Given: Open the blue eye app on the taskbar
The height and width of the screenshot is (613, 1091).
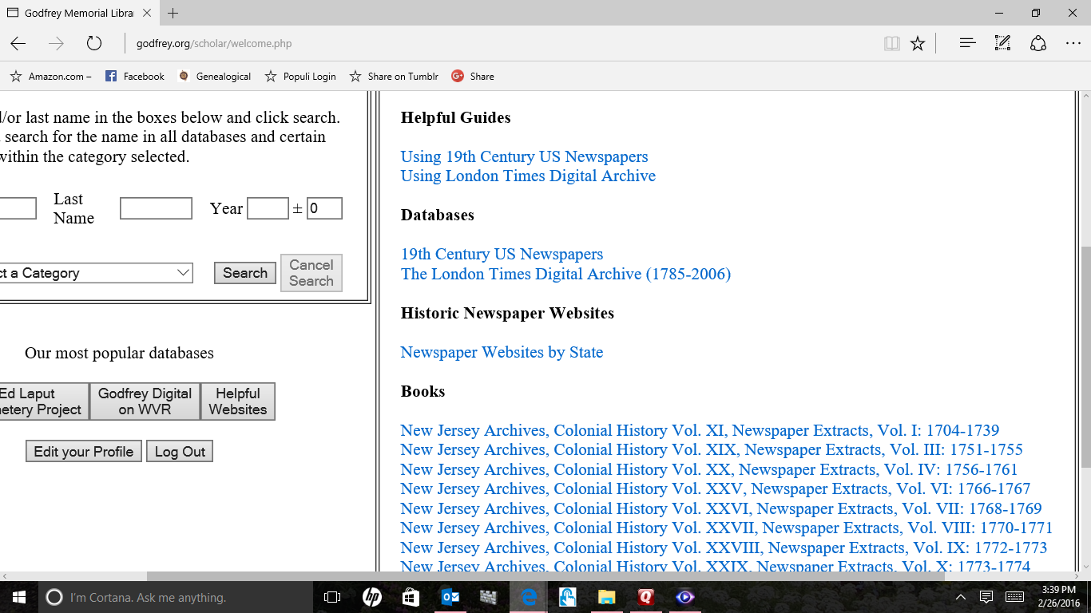Looking at the screenshot, I should point(684,597).
